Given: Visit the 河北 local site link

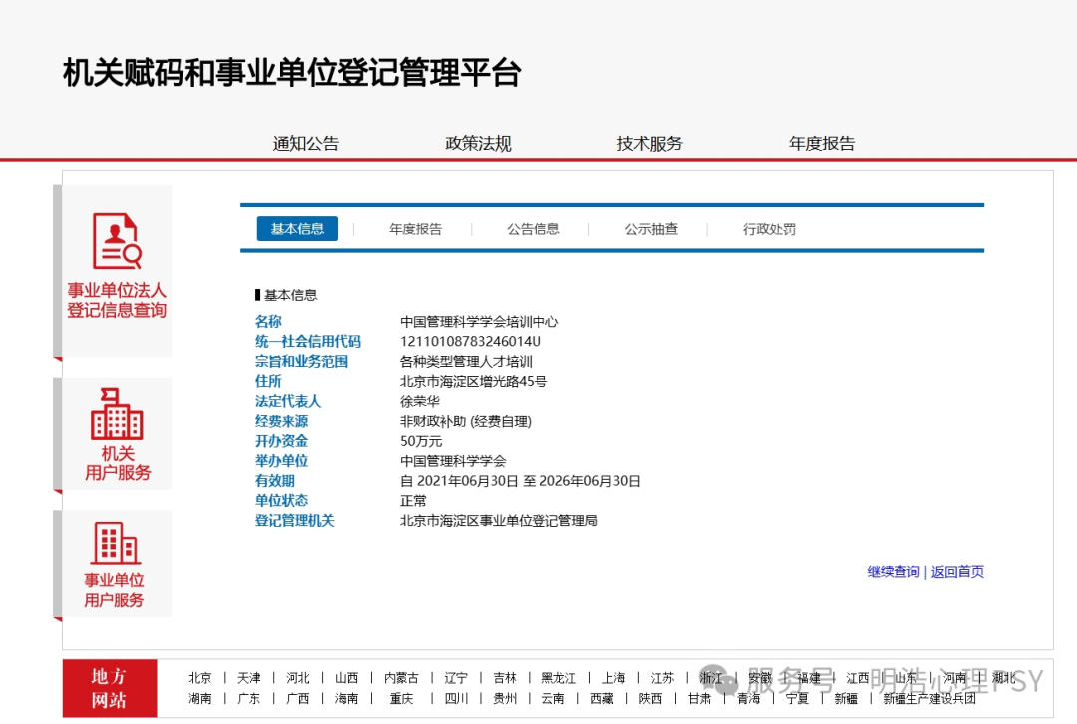Looking at the screenshot, I should (x=297, y=678).
